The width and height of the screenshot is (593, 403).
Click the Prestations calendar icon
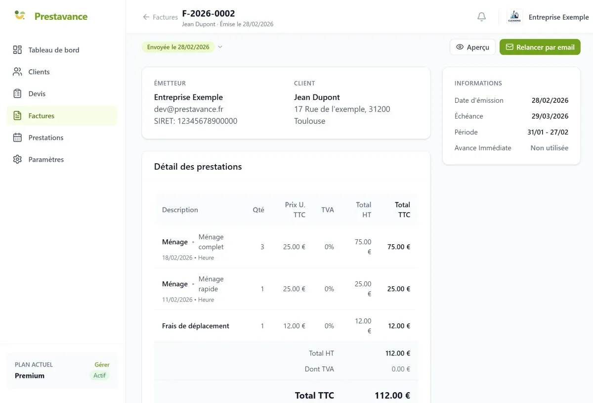pos(17,137)
